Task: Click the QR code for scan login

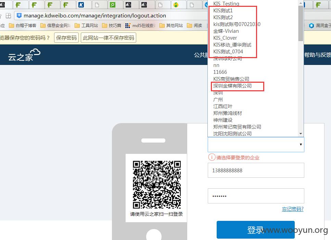Action: (x=157, y=185)
